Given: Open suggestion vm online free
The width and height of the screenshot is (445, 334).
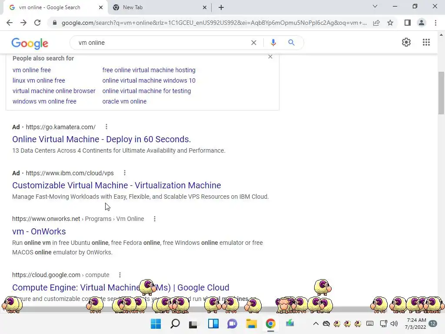Looking at the screenshot, I should (x=31, y=70).
